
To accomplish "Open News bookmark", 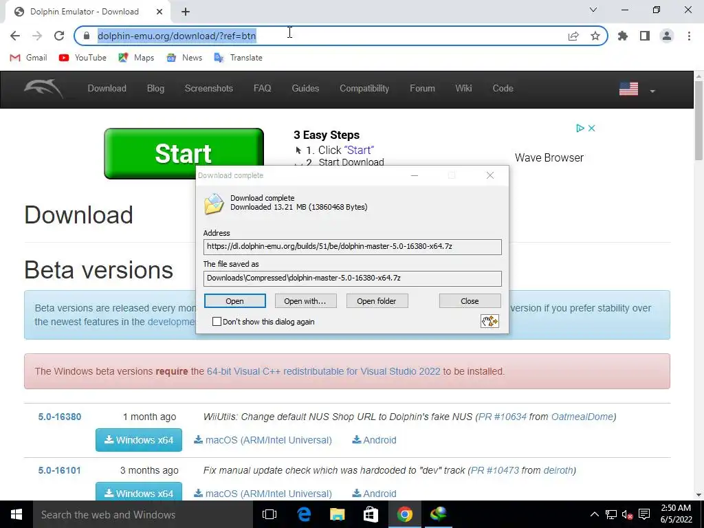I will [x=184, y=58].
